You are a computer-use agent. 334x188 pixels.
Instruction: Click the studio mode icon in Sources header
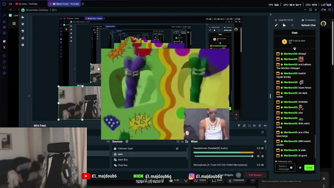tap(178, 142)
